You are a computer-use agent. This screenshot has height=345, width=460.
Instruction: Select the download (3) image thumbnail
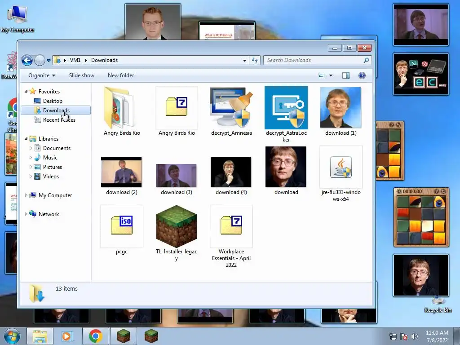coord(176,176)
